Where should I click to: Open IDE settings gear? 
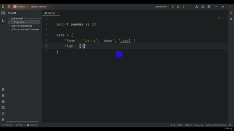tap(209, 7)
